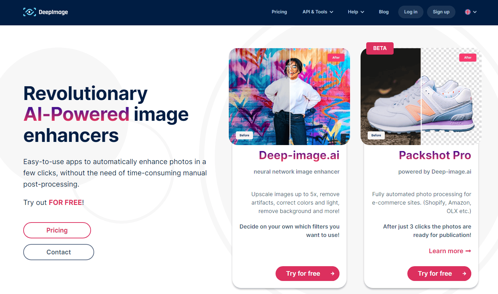Expand the API & Tools dropdown
Screen dimensions: 498x294
point(318,12)
